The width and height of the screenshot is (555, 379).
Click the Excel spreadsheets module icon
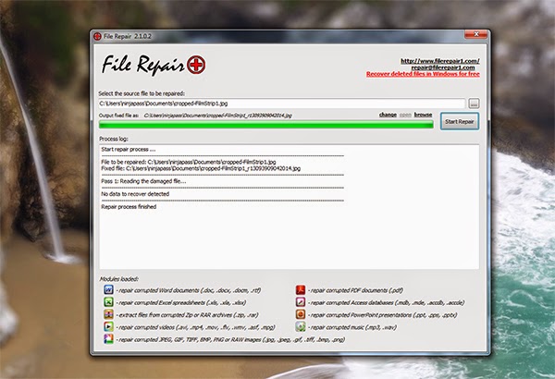coord(108,302)
